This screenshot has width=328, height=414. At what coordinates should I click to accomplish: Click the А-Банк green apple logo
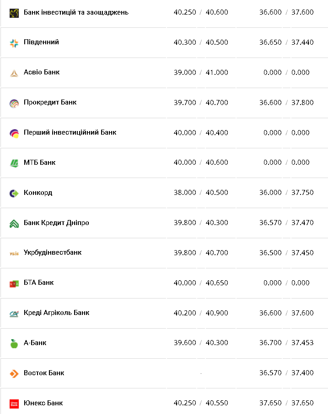coord(14,343)
